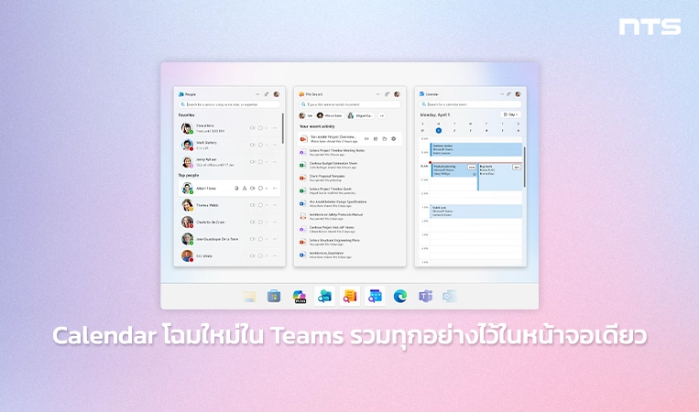
Task: Minimize the People window with the dash
Action: tap(257, 94)
